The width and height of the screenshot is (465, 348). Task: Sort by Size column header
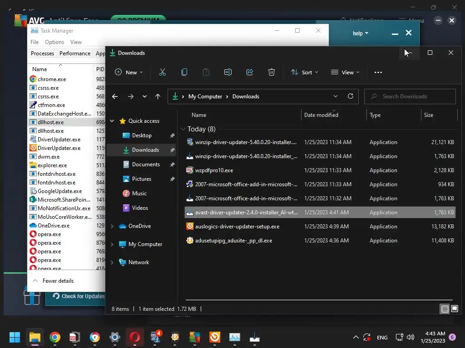pyautogui.click(x=429, y=115)
